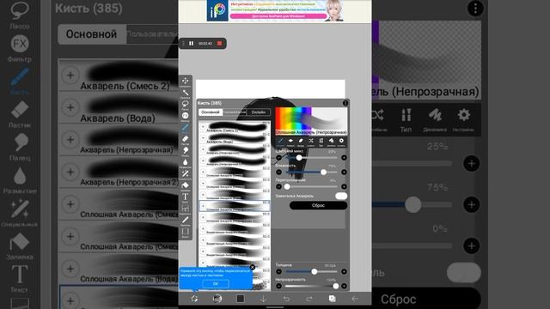Select the Magic Wand tool
The height and width of the screenshot is (309, 550).
coord(186,94)
